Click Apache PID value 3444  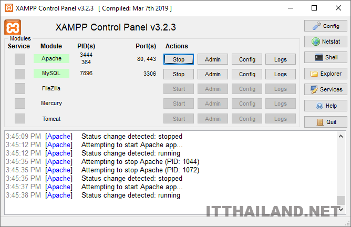[86, 55]
